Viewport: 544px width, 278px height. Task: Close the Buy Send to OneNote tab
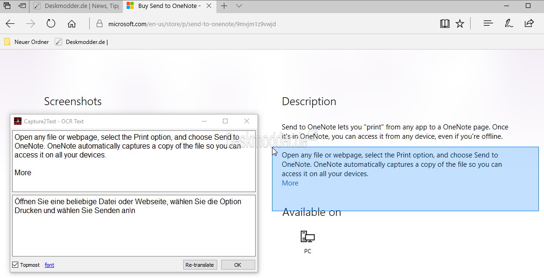pyautogui.click(x=209, y=6)
